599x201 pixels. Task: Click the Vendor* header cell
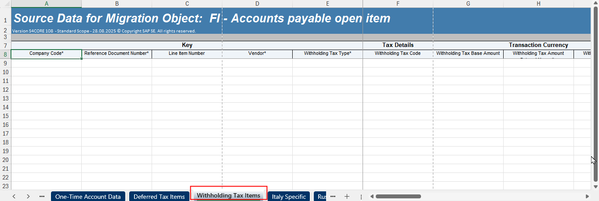click(x=257, y=54)
